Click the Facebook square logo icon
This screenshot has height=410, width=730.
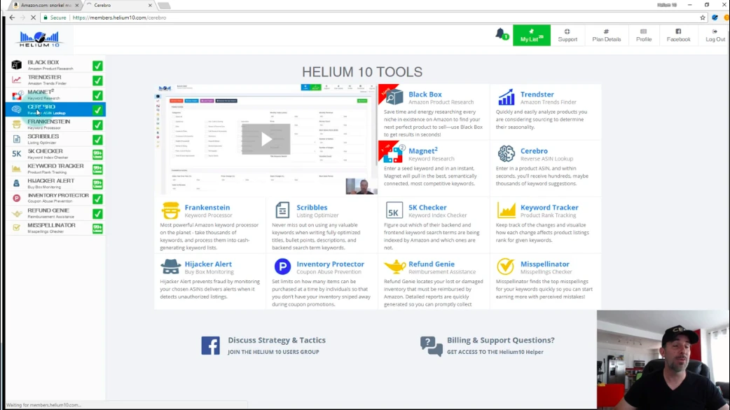pos(210,346)
